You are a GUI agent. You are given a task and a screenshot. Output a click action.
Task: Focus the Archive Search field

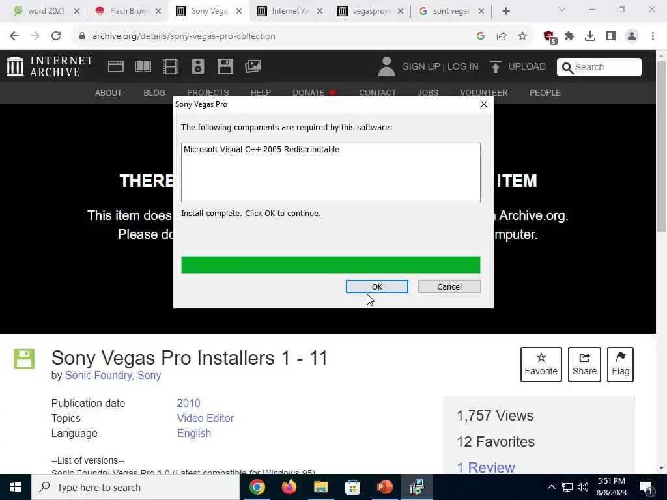(x=599, y=67)
